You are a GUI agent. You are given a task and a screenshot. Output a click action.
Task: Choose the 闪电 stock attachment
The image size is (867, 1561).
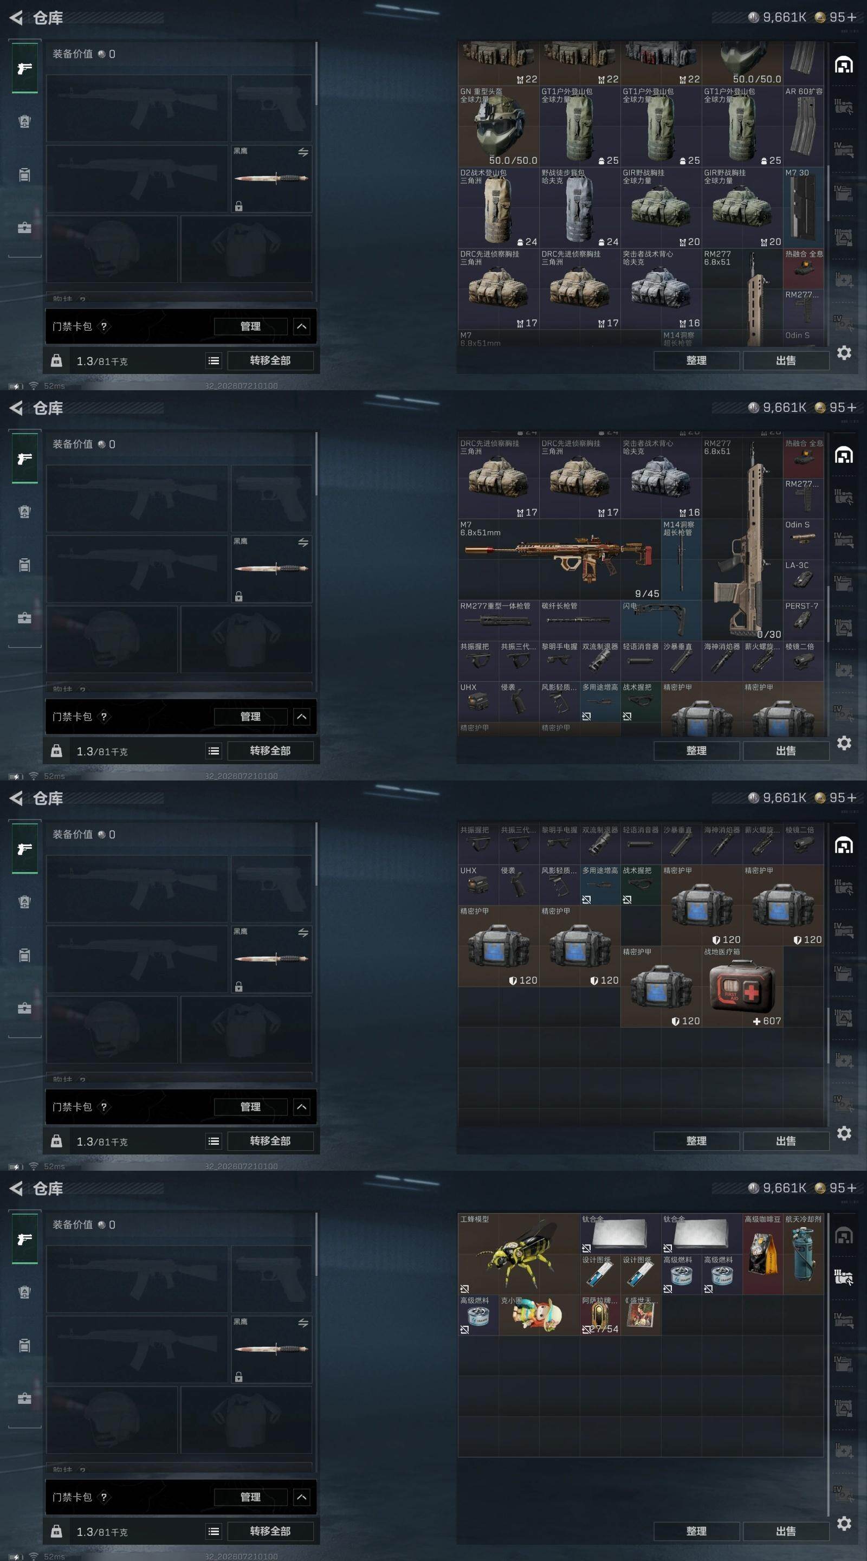(661, 621)
